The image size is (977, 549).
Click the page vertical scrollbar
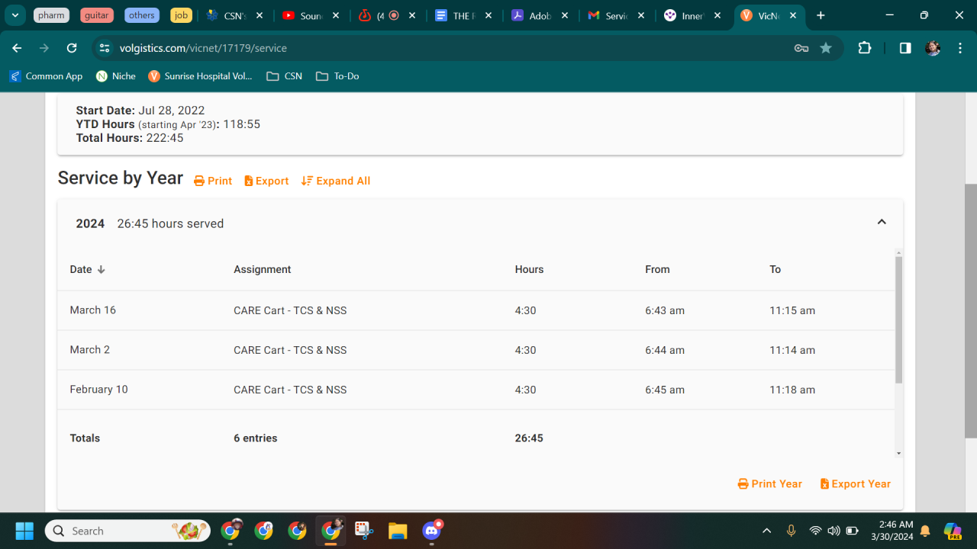pyautogui.click(x=971, y=311)
